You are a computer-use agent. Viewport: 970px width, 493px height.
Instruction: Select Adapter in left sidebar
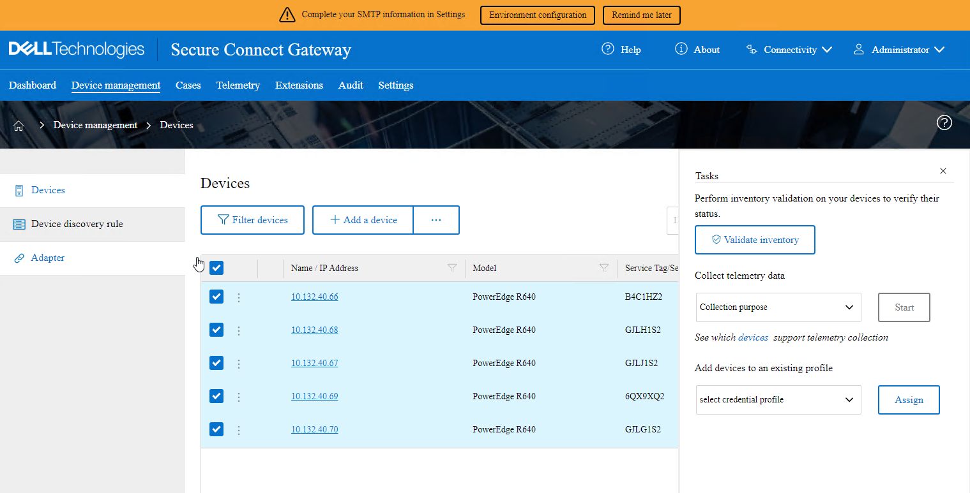click(x=93, y=258)
